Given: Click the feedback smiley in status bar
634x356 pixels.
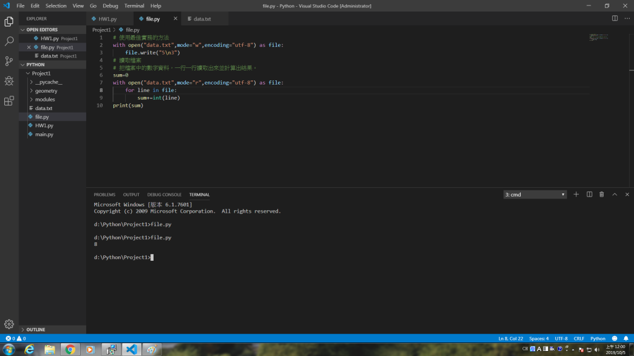Looking at the screenshot, I should (615, 339).
